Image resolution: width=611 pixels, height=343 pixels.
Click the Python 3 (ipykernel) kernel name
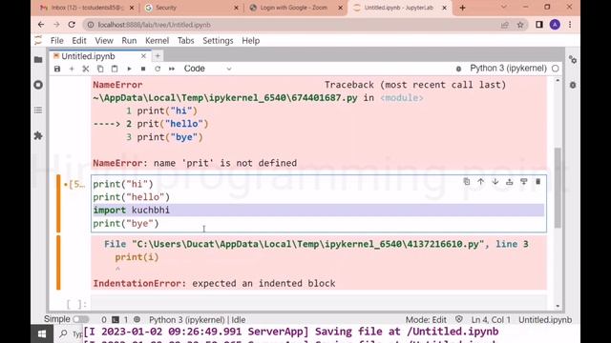[508, 68]
